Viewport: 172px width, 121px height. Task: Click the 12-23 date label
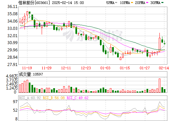pyautogui.click(x=86, y=68)
